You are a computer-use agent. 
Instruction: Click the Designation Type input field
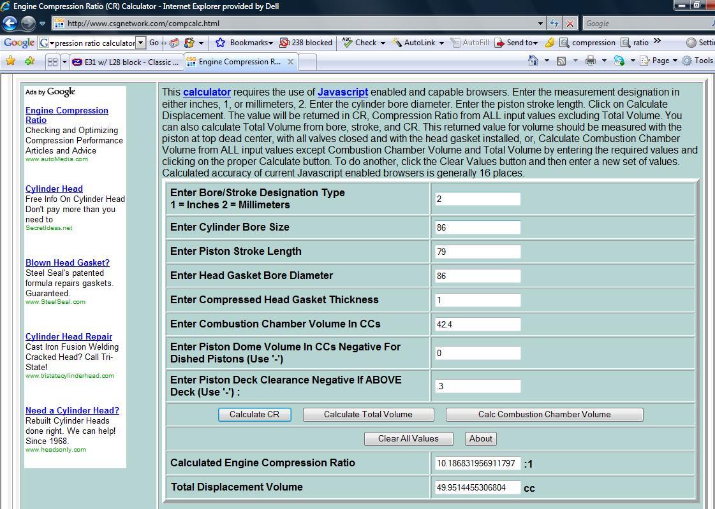[478, 199]
